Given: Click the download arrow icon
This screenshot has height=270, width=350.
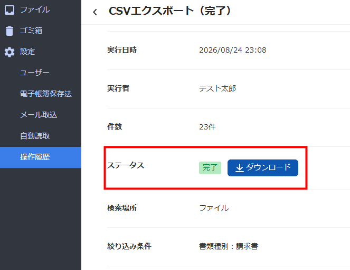Looking at the screenshot, I should pyautogui.click(x=240, y=168).
